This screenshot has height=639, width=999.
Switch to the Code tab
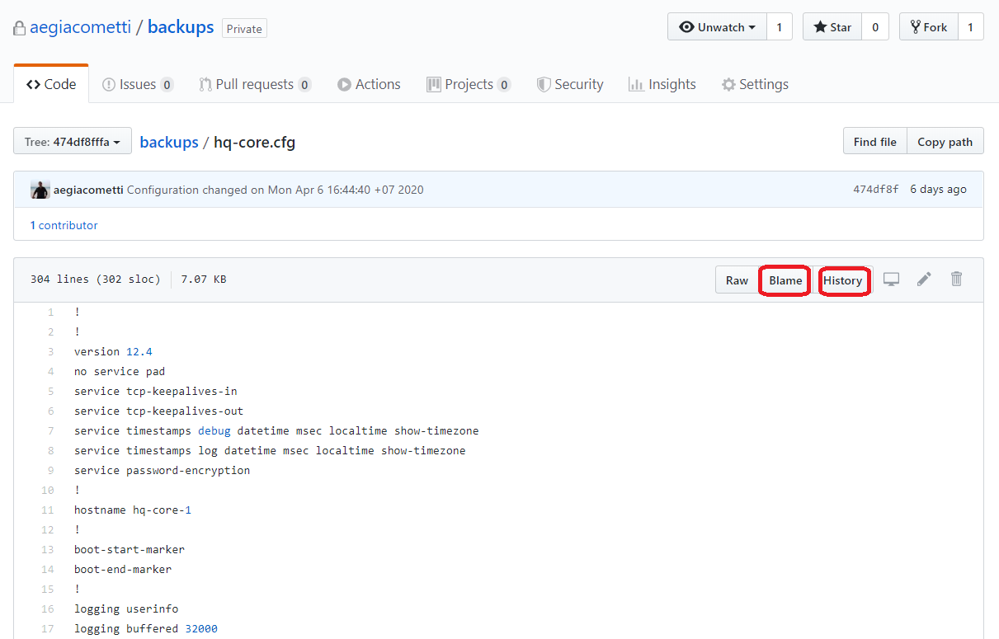[51, 84]
